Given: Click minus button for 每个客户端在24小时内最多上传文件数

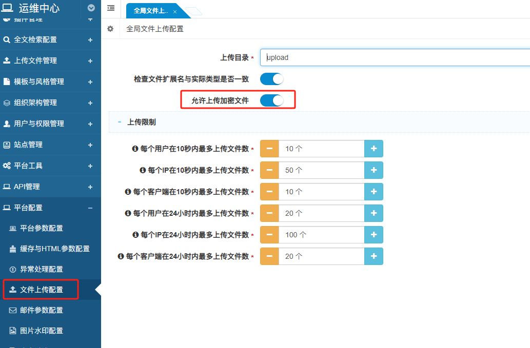Looking at the screenshot, I should (270, 256).
